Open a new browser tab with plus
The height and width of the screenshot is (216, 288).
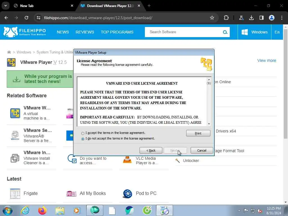pyautogui.click(x=149, y=6)
